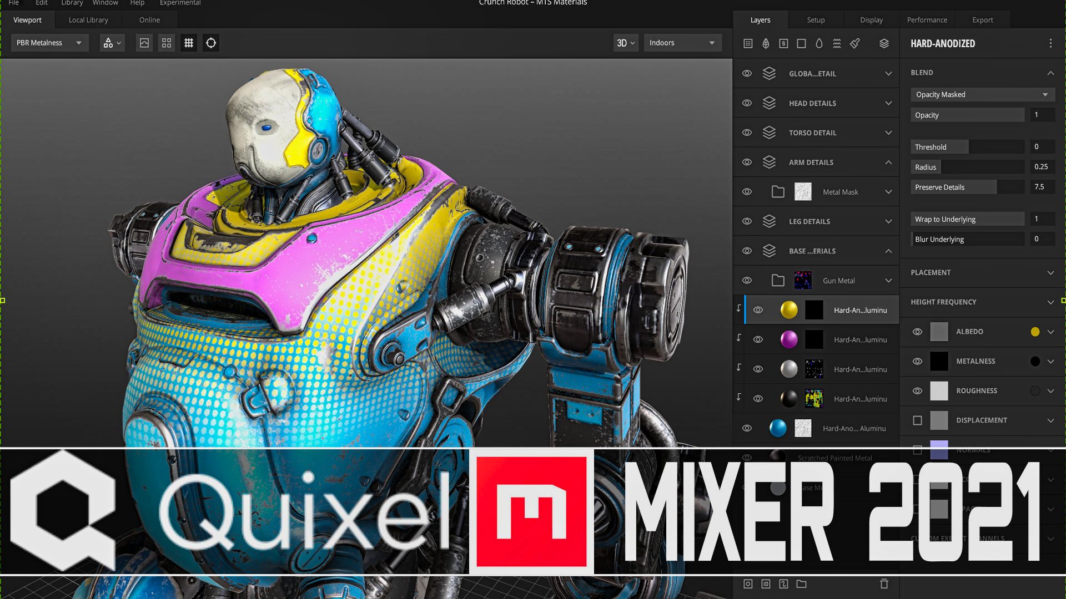Click the focus/frame viewport icon

[x=210, y=43]
